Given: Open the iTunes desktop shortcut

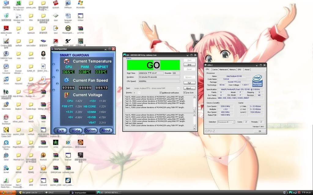Looking at the screenshot, I should coord(6,79).
